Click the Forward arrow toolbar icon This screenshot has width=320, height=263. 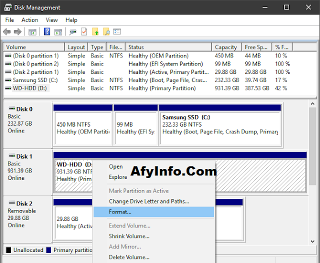[17, 32]
